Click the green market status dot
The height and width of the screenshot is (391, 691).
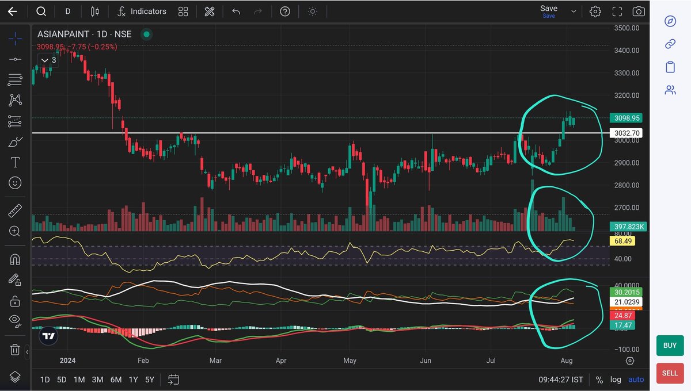(146, 34)
